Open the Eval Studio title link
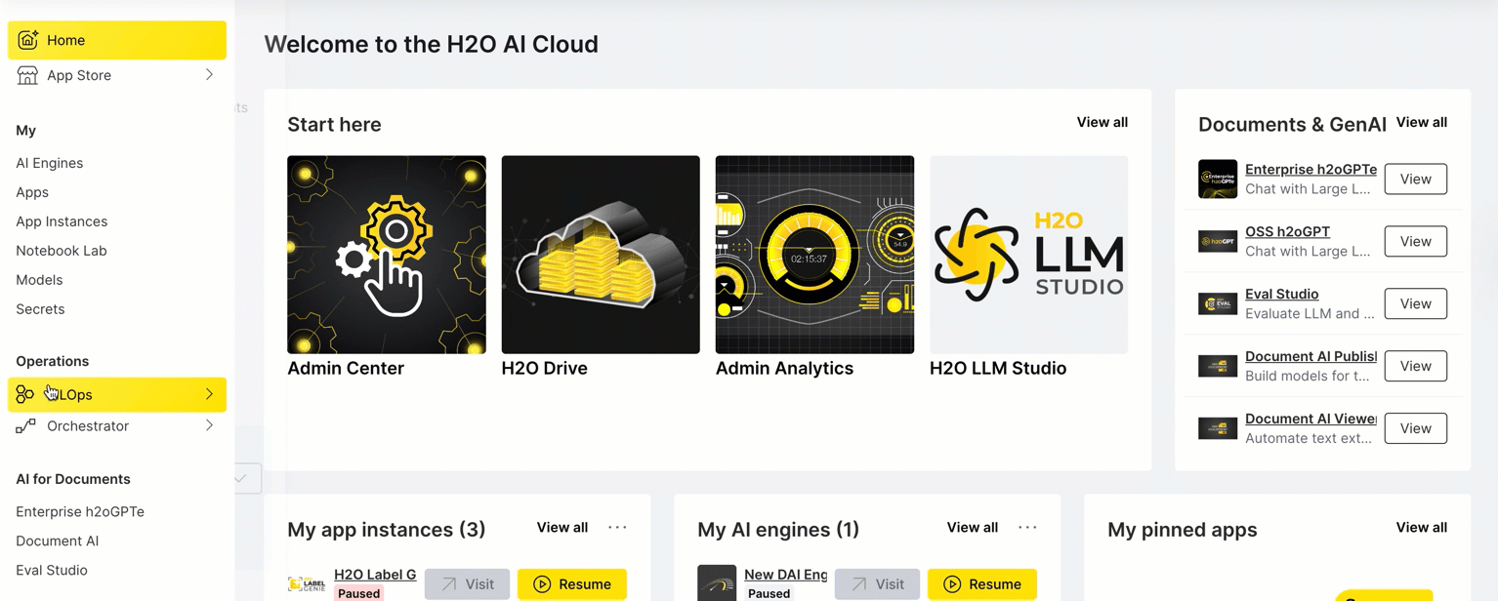 tap(1281, 294)
